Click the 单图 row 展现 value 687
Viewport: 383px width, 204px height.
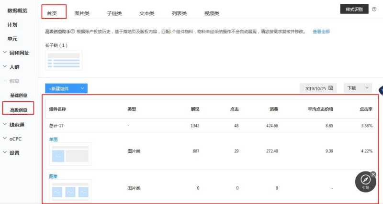pos(196,151)
